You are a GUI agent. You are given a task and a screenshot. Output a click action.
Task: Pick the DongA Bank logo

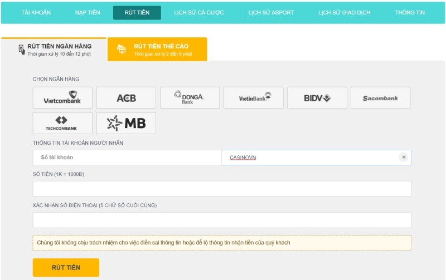[190, 97]
